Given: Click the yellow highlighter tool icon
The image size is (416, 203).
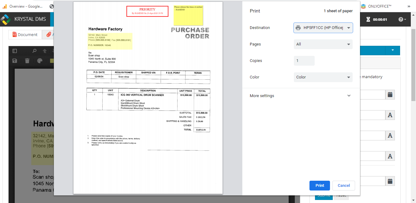Looking at the screenshot, I should (52, 61).
